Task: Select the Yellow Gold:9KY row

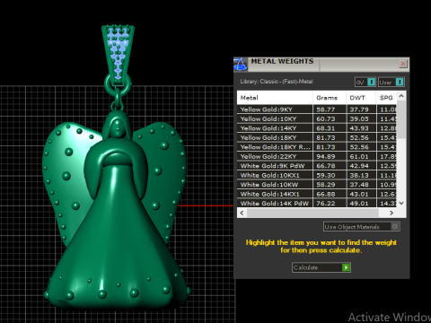Action: coord(317,109)
